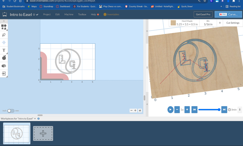Open the icon library (apple)
The height and width of the screenshot is (146, 243).
click(x=4, y=58)
